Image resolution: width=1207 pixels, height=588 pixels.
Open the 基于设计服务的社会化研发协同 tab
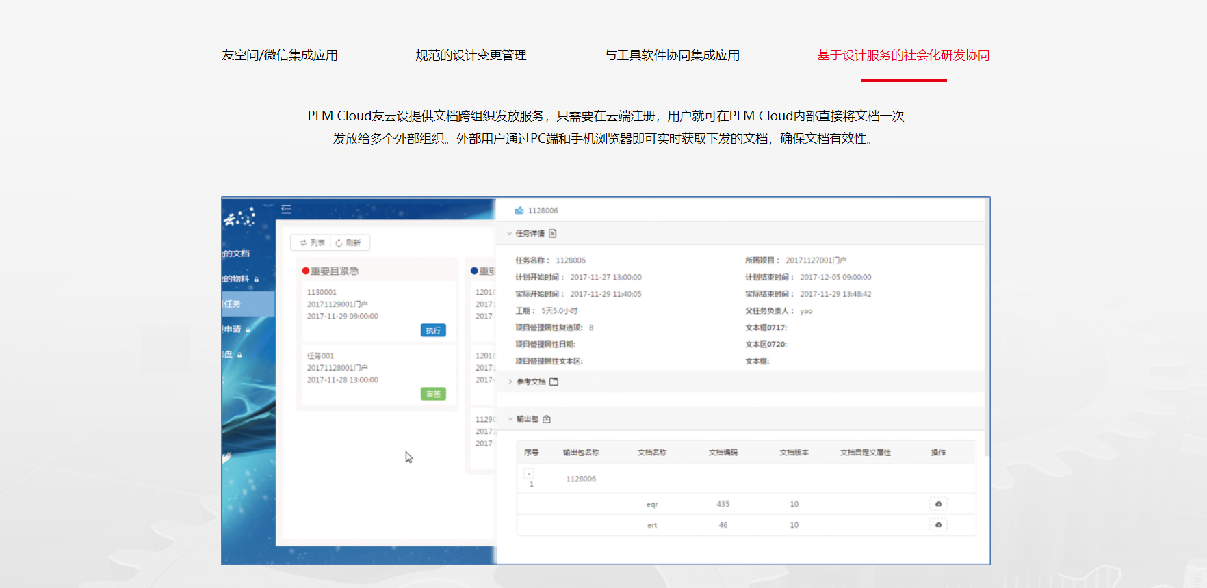coord(903,55)
